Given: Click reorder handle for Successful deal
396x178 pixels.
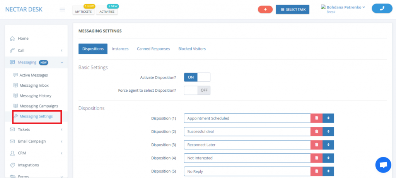Looking at the screenshot, I should tap(328, 131).
